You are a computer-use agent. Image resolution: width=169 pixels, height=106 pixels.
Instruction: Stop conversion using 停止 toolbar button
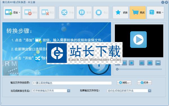pos(101,12)
